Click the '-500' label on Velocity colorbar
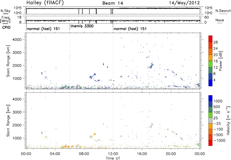Screen dimensions: 231x160 pyautogui.click(x=218, y=135)
